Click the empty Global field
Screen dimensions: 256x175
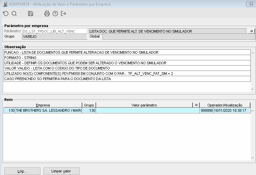[179, 37]
